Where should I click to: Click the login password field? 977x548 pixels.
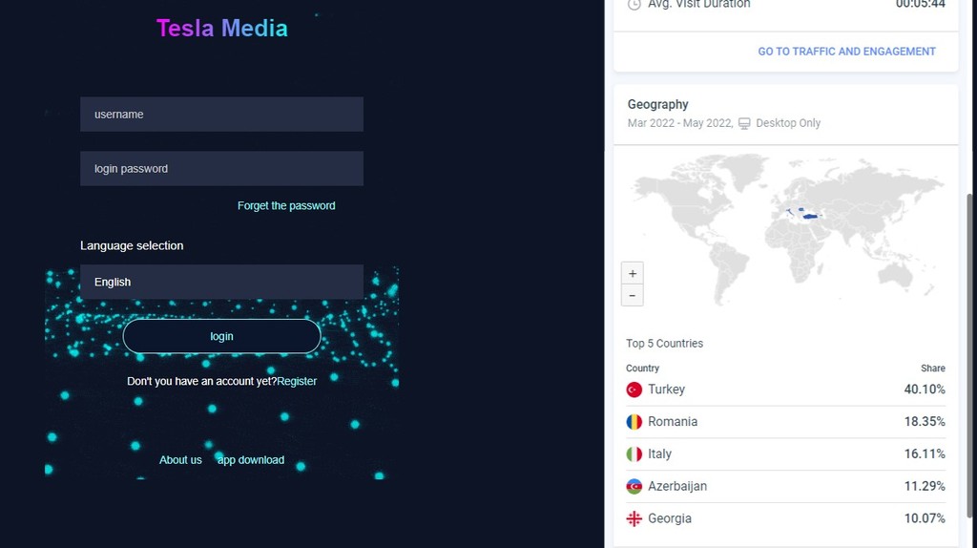pyautogui.click(x=221, y=168)
